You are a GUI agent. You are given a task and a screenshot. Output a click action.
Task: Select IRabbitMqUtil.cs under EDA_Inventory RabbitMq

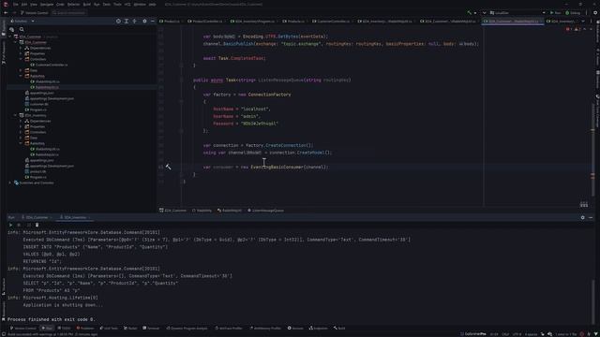[45, 149]
